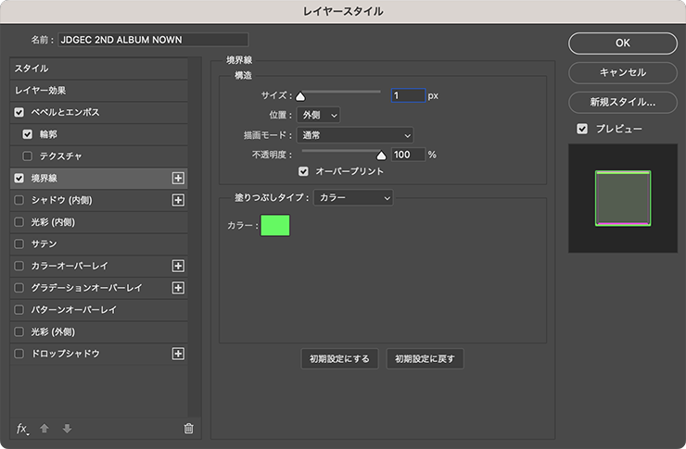Image resolution: width=686 pixels, height=449 pixels.
Task: Click the green stroke color swatch
Action: (275, 225)
